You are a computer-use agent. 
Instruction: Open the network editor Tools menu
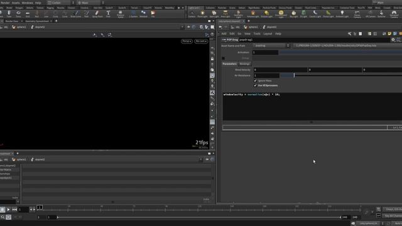pos(257,33)
